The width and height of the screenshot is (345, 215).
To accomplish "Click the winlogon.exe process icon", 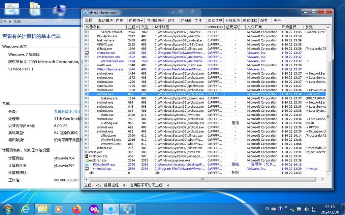I will (x=87, y=156).
